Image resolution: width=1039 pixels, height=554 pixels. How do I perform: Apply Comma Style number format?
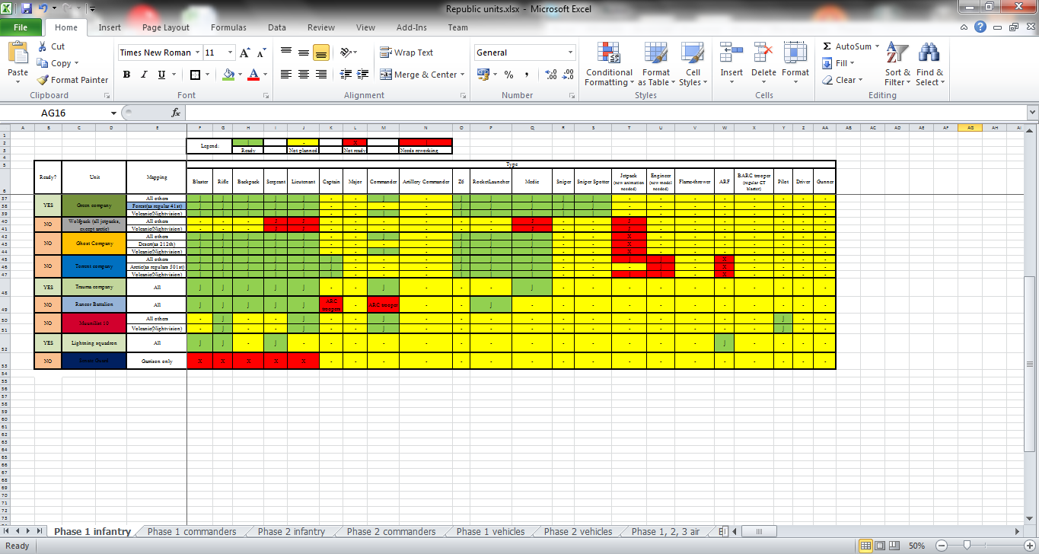(527, 75)
